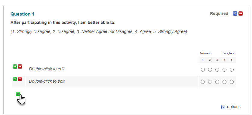Image resolution: width=252 pixels, height=115 pixels.
Task: Select rating 3 in the first row
Action: [x=217, y=70]
